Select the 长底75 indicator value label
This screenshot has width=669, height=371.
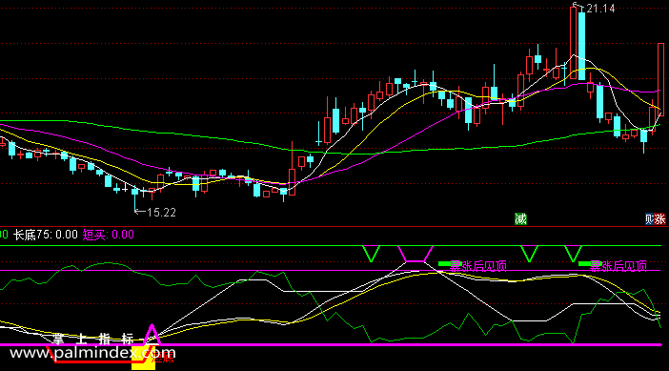point(45,235)
